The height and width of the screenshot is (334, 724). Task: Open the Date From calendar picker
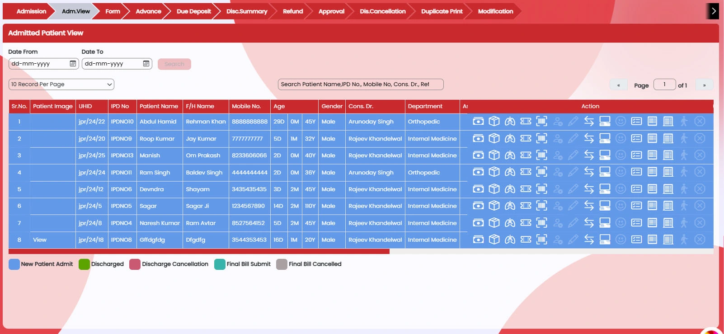(73, 64)
